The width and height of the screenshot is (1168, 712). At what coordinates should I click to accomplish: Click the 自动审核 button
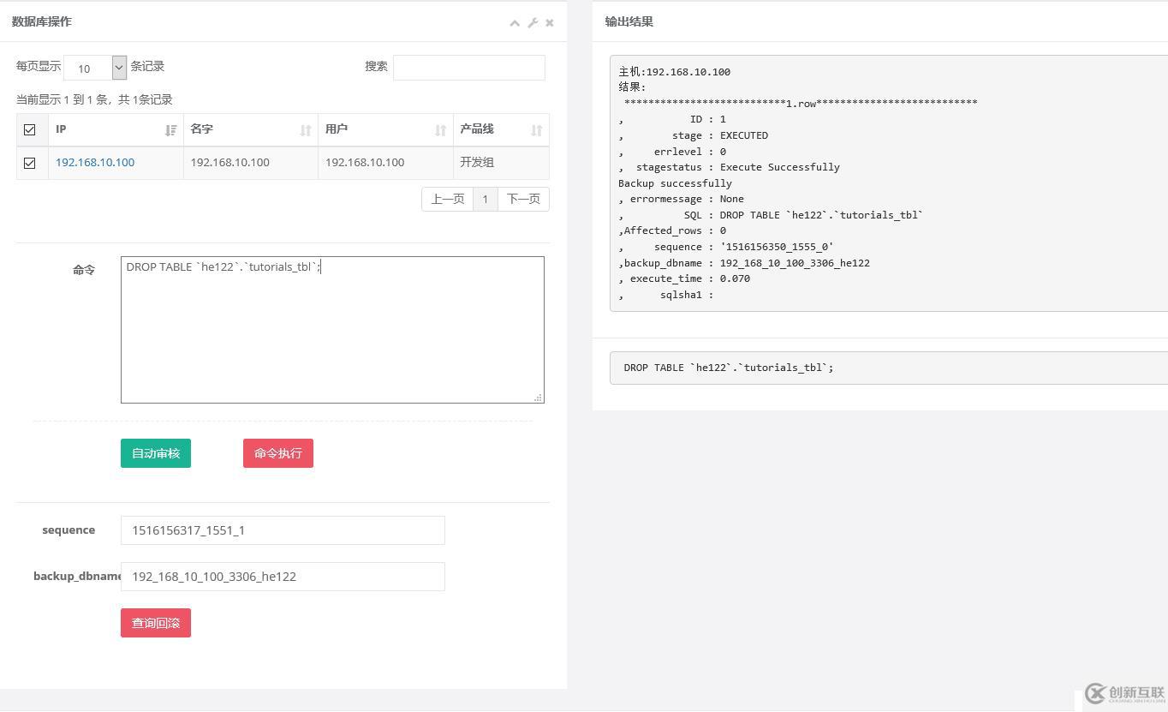pos(156,453)
